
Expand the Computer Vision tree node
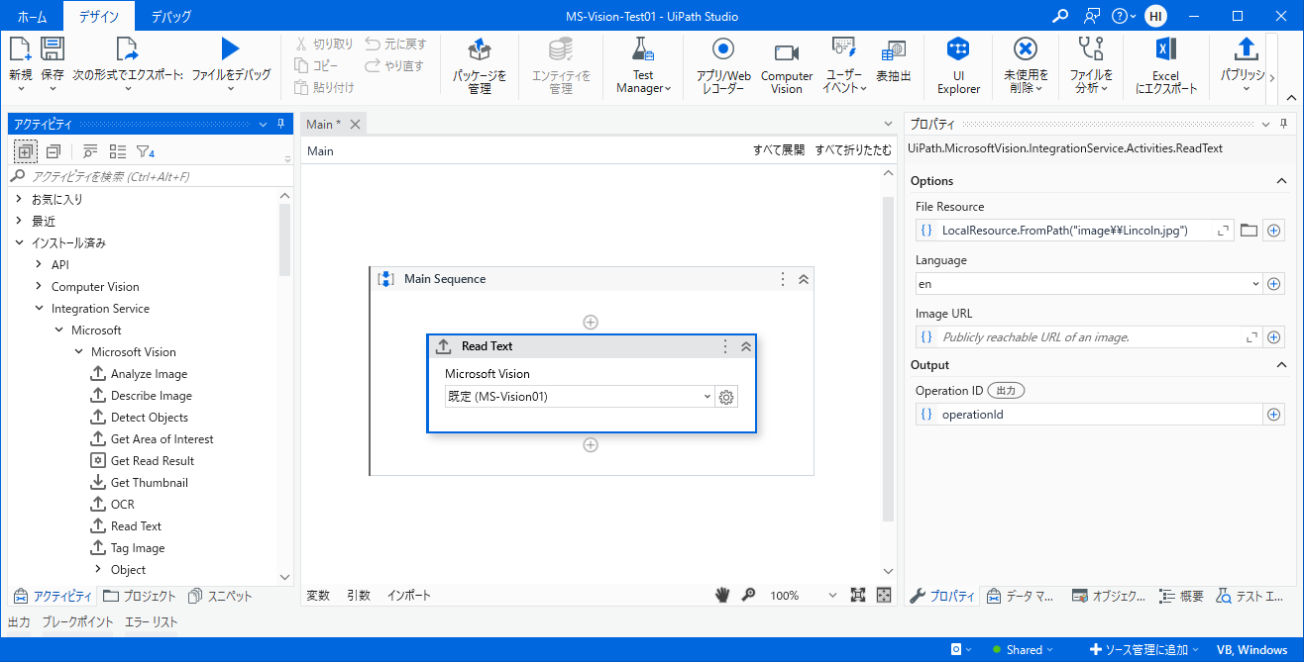click(x=39, y=286)
